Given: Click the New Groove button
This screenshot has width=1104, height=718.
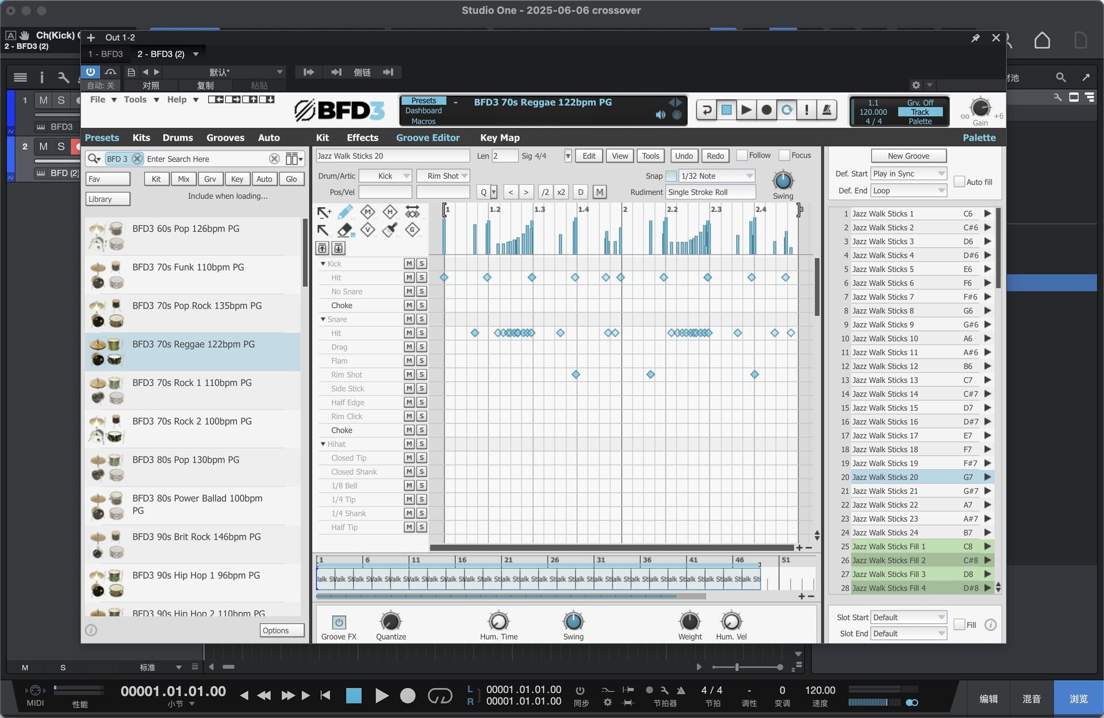Looking at the screenshot, I should click(908, 156).
